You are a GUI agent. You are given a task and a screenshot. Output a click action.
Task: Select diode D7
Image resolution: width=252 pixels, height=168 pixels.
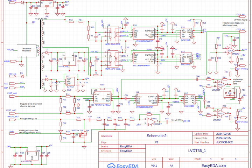click(47, 52)
